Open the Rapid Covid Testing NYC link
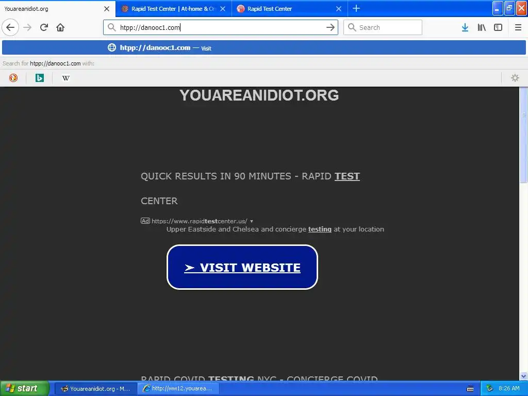This screenshot has width=528, height=396. pos(259,378)
